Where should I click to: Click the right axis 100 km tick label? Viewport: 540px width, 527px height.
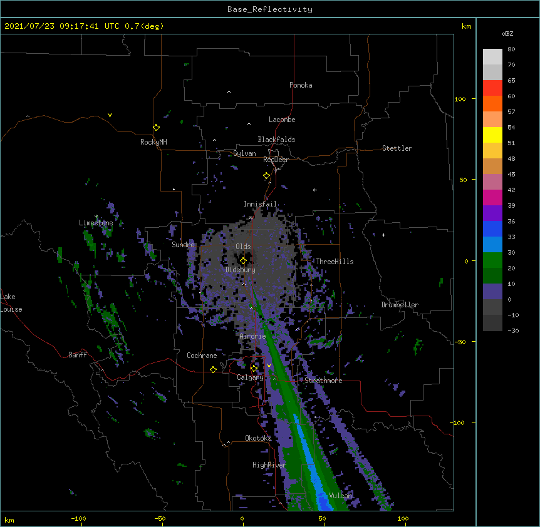[460, 99]
